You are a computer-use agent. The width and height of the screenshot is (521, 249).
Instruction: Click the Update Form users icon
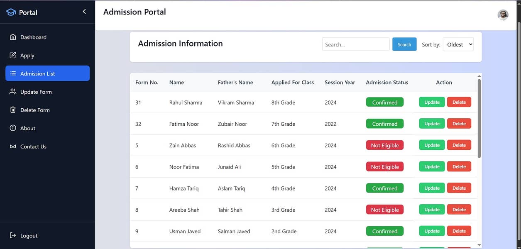13,92
